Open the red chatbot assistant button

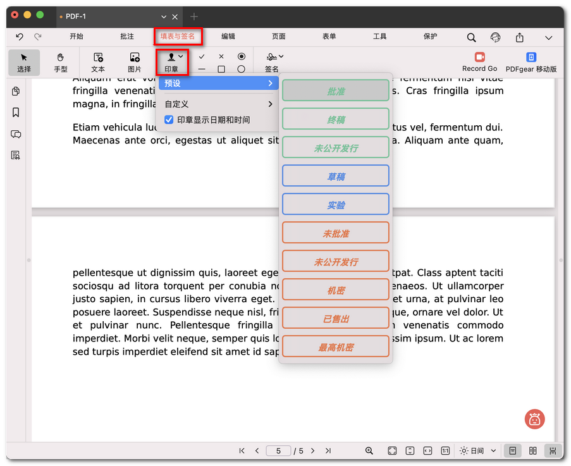pos(534,419)
